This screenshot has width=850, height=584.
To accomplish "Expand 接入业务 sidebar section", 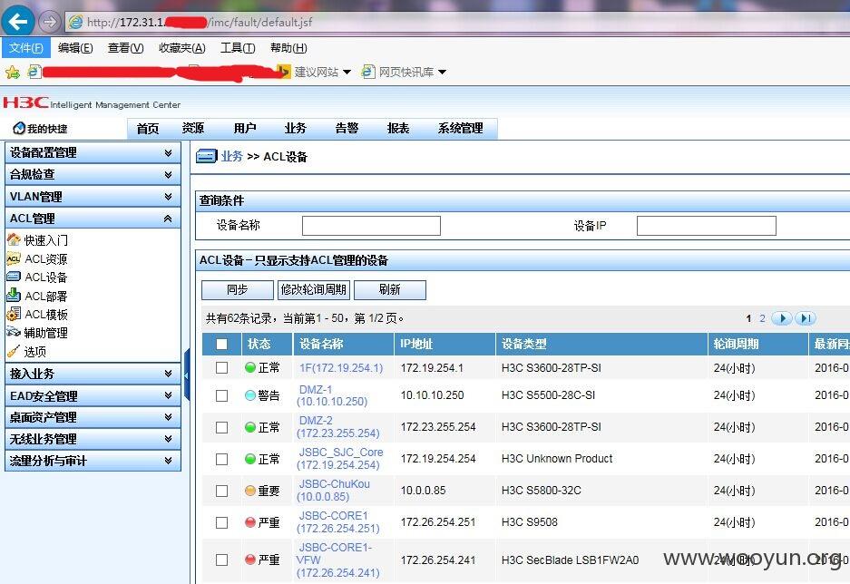I will coord(93,374).
